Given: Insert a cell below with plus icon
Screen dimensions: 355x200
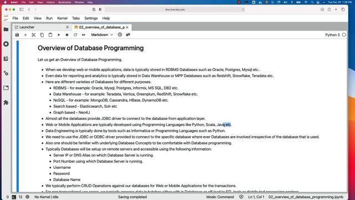Looking at the screenshot, I should (x=26, y=35).
